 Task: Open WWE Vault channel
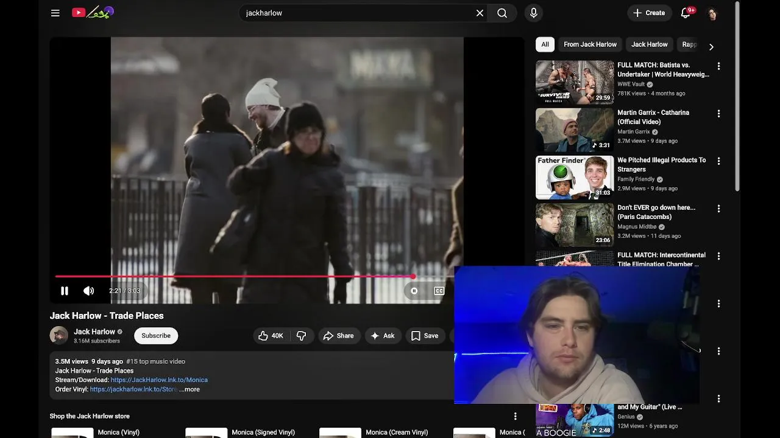click(631, 85)
